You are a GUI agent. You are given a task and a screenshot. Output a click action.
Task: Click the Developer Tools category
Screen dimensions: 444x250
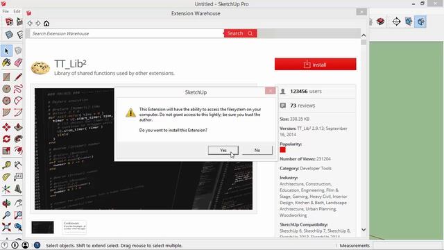coord(316,168)
